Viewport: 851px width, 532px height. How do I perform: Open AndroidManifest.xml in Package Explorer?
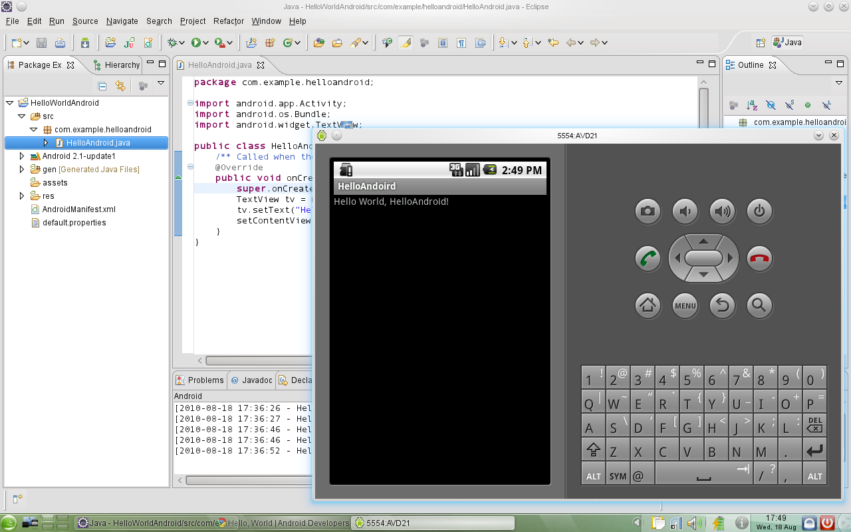tap(78, 209)
